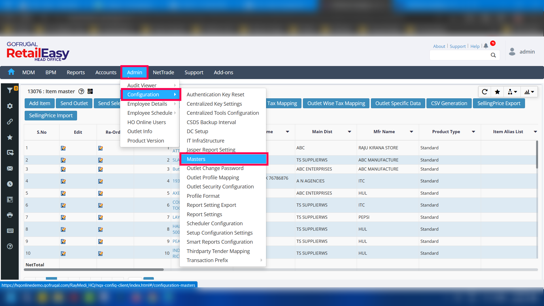Open the filter icon in left sidebar
This screenshot has height=306, width=544.
pyautogui.click(x=10, y=90)
